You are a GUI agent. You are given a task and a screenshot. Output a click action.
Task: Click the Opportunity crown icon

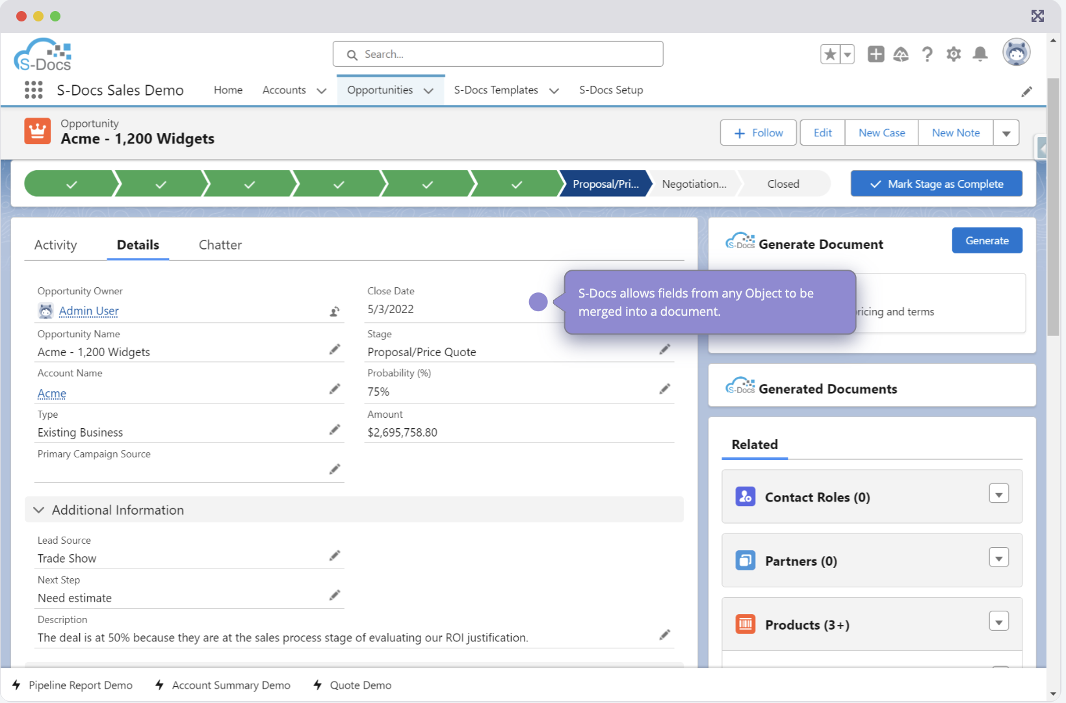[x=37, y=131]
